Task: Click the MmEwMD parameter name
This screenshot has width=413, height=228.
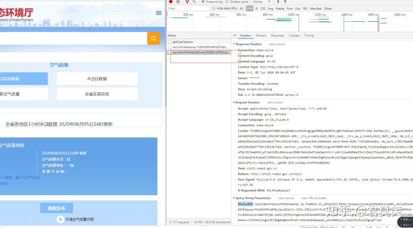Action: pos(246,204)
